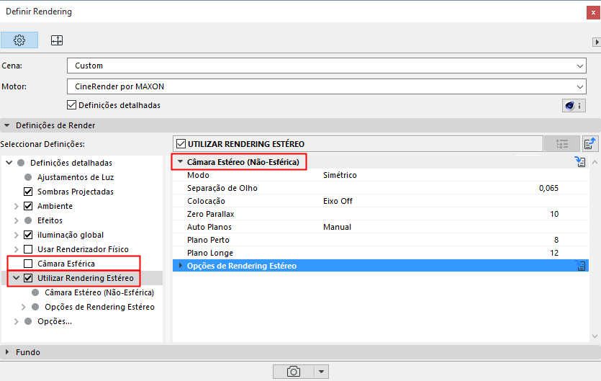Expand the Ambiente tree node
Image resolution: width=601 pixels, height=381 pixels.
tap(16, 206)
